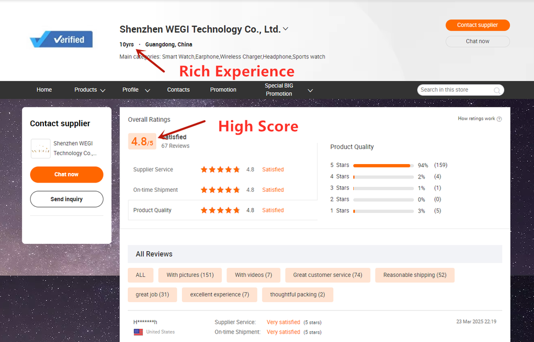Click the Very satisfied Supplier Service review value

coord(283,322)
